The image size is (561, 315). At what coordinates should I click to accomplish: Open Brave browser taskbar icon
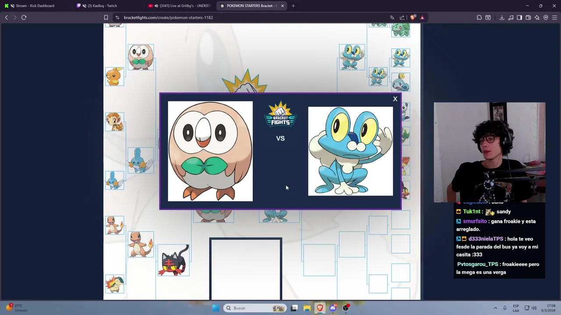point(320,308)
